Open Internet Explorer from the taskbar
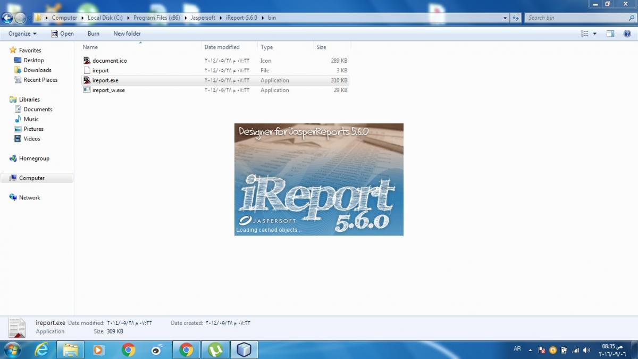 pyautogui.click(x=41, y=350)
